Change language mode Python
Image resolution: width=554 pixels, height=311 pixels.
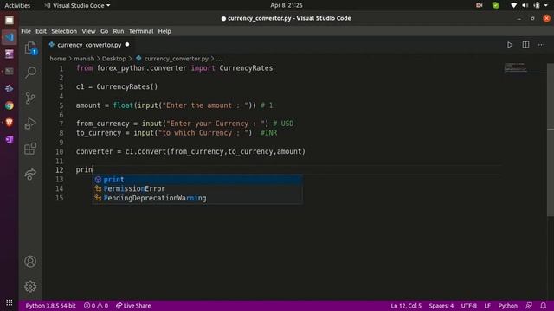(x=508, y=305)
